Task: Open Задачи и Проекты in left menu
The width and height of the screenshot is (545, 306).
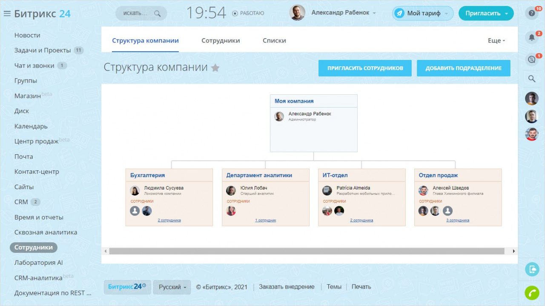Action: coord(43,50)
